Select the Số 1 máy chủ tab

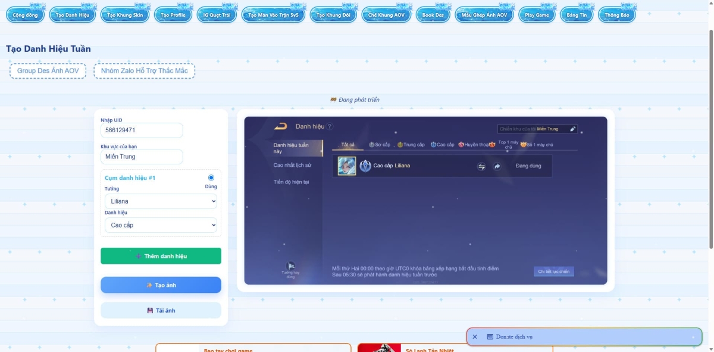click(537, 145)
